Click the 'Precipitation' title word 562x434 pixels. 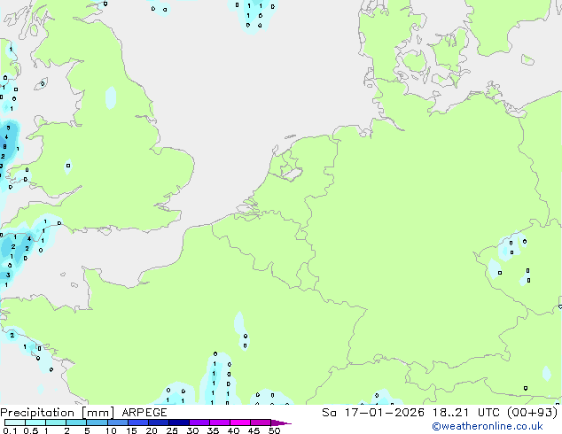click(x=37, y=413)
